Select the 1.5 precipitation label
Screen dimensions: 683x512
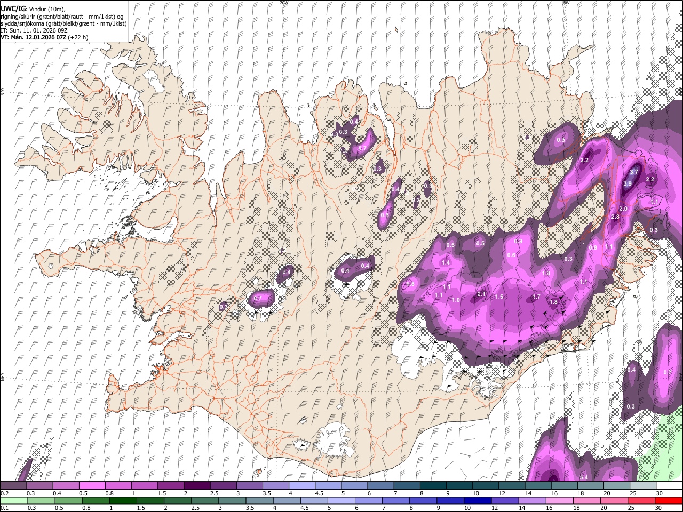499,297
